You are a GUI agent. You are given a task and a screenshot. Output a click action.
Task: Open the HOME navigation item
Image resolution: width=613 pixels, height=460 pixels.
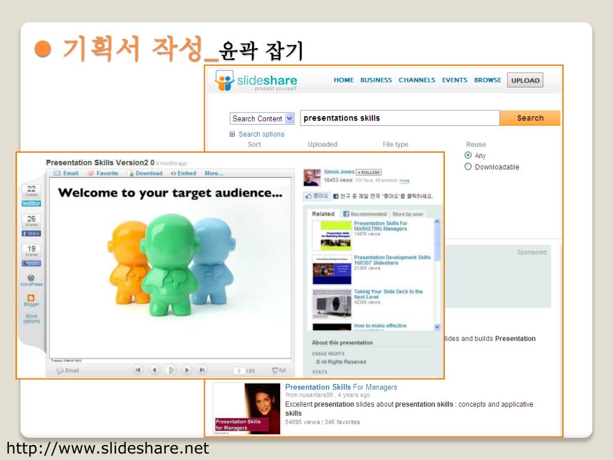(343, 80)
